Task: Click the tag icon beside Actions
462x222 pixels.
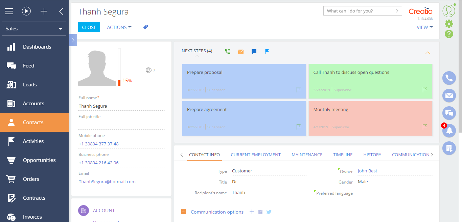Action: coord(145,27)
